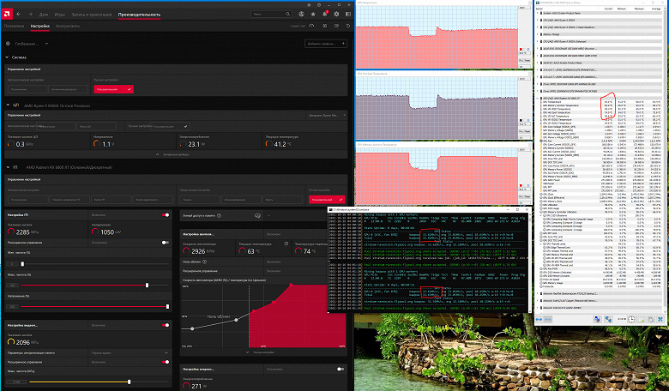The width and height of the screenshot is (669, 391).
Task: Click the AMD logo icon
Action: click(x=9, y=15)
